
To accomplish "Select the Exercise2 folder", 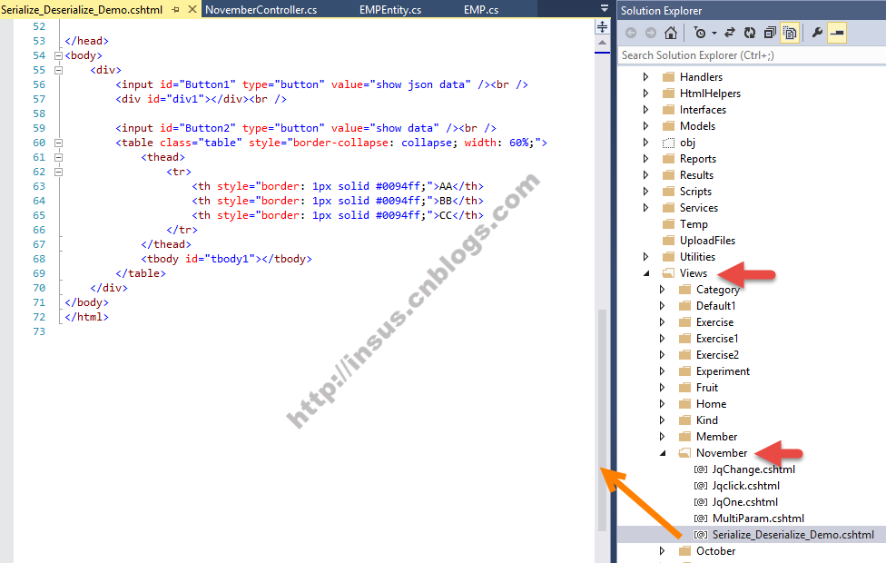I will [717, 356].
